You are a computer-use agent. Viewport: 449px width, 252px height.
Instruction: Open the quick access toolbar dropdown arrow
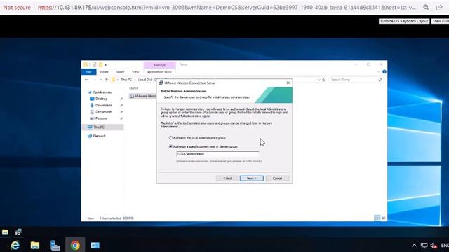point(105,65)
